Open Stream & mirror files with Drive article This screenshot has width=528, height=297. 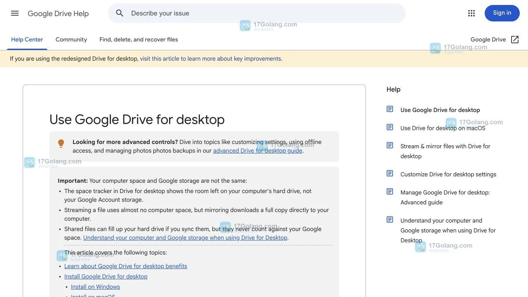click(x=445, y=151)
